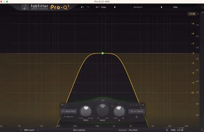The image size is (204, 132).
Task: Click the MIDI Learn option
Action: [29, 130]
